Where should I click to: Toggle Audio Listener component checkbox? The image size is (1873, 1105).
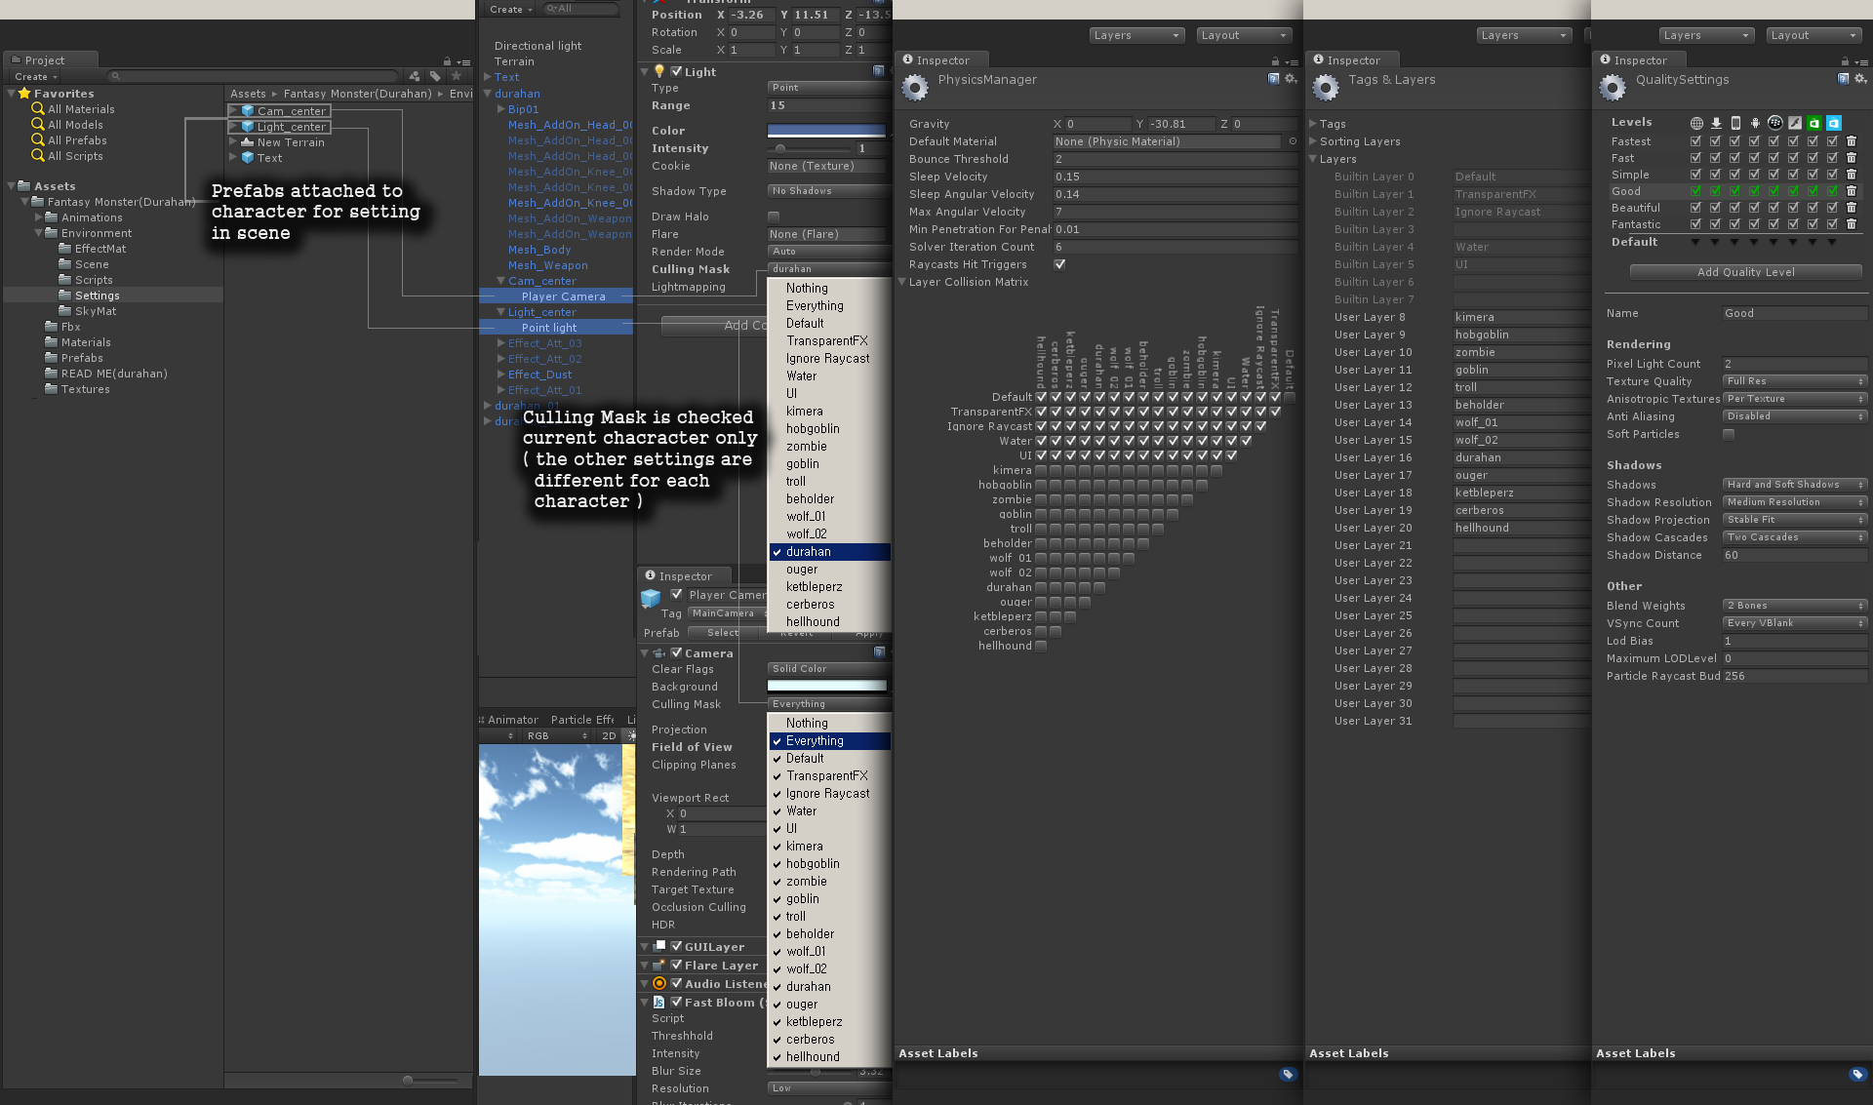pos(676,984)
